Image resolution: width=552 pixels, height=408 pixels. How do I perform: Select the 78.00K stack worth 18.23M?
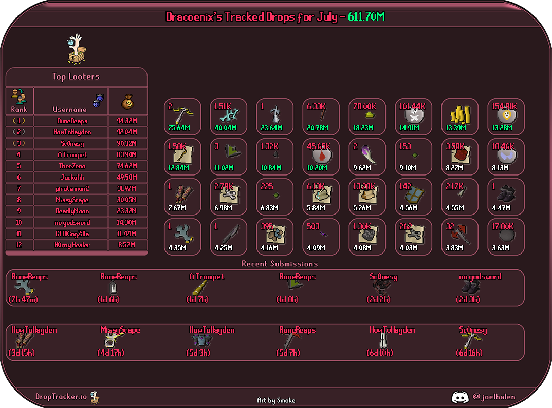[x=367, y=116]
